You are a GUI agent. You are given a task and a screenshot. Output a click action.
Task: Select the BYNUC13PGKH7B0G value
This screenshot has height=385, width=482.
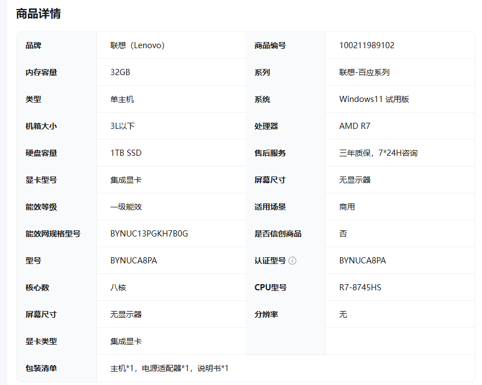click(x=149, y=234)
